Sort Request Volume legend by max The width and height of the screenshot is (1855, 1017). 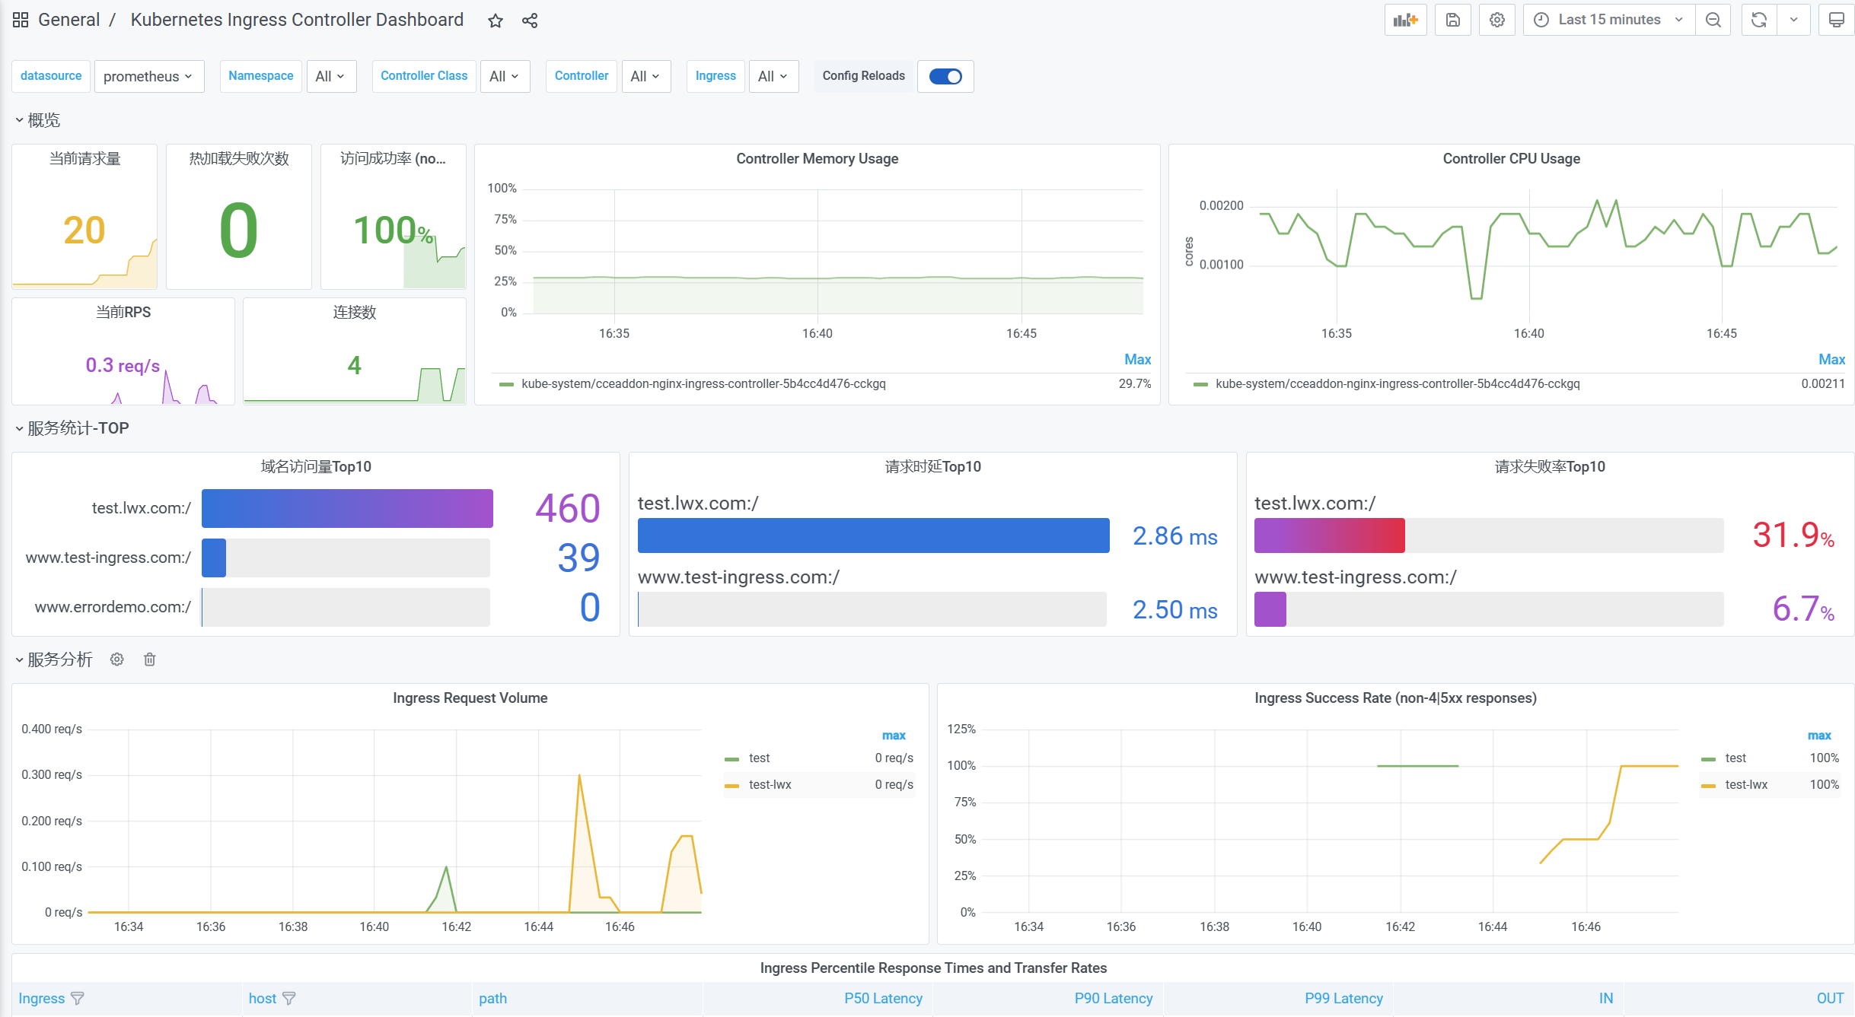point(894,735)
